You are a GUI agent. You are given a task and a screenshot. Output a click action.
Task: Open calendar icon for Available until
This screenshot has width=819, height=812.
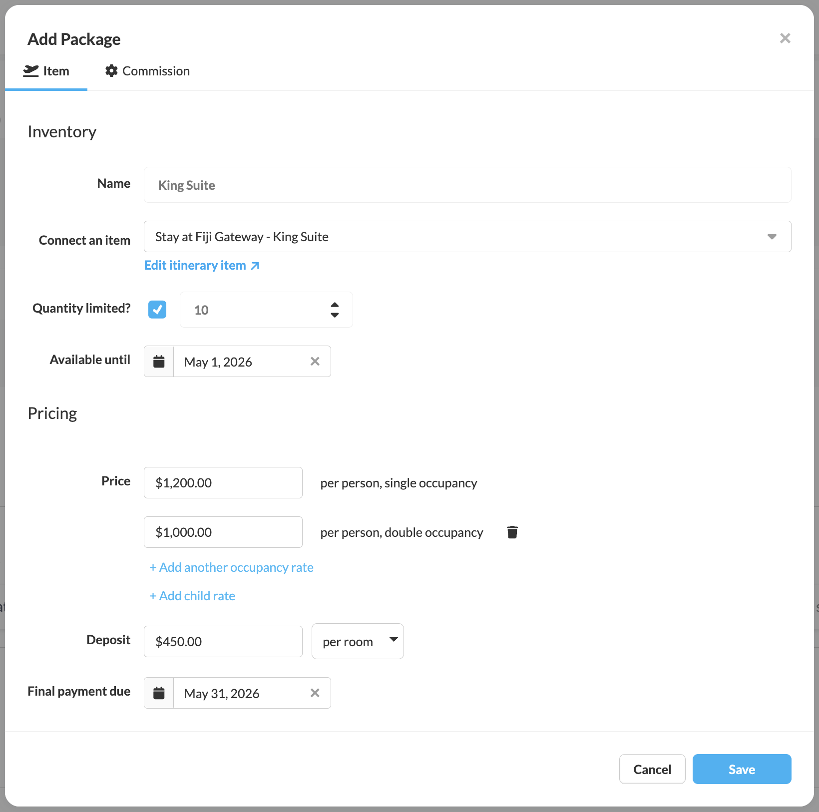tap(159, 362)
